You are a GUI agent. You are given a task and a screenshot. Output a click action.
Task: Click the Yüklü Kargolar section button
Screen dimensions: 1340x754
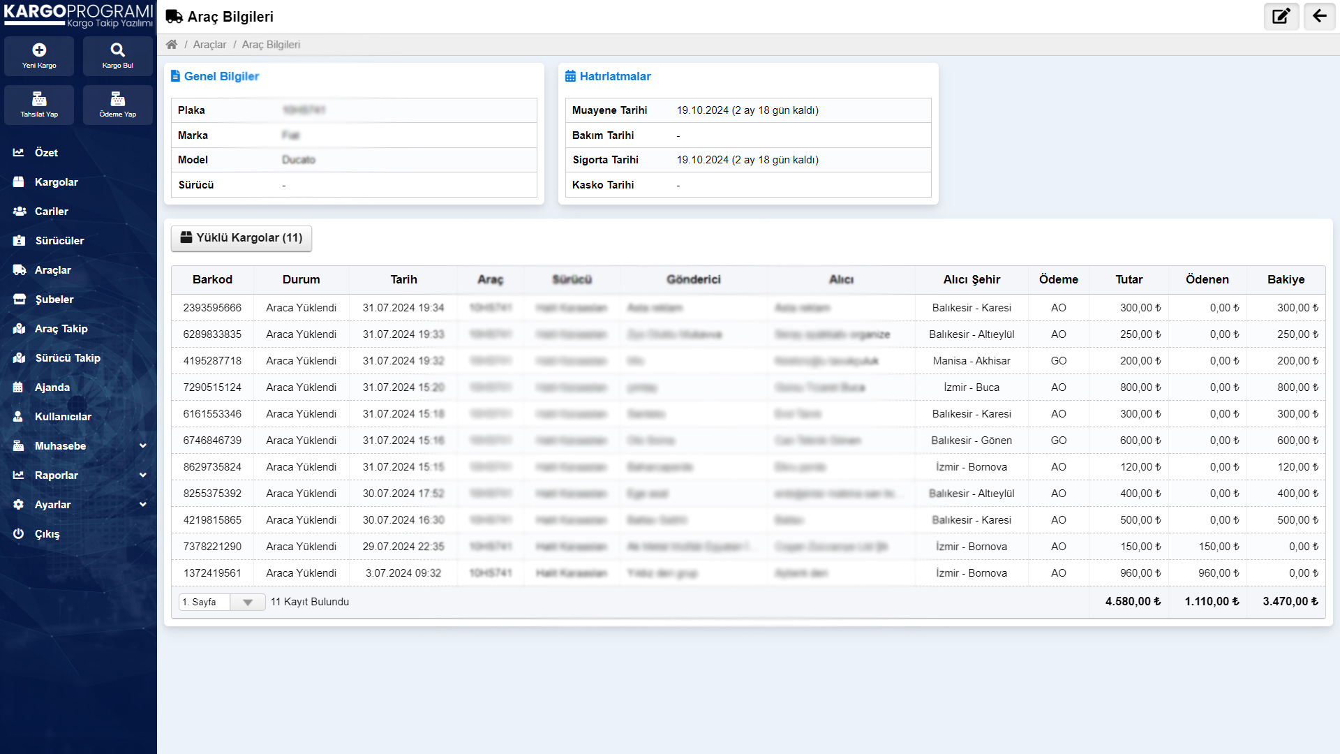241,237
